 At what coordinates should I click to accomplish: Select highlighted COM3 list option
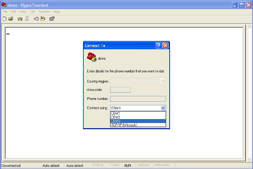[138, 121]
